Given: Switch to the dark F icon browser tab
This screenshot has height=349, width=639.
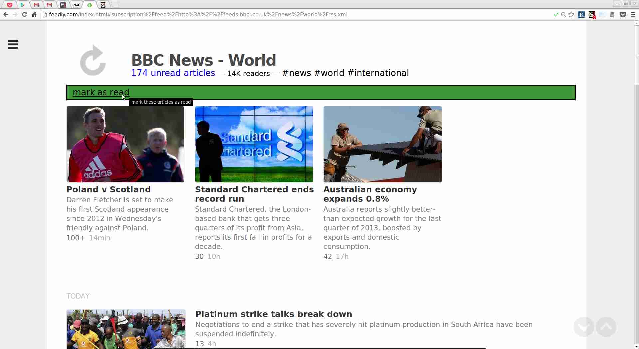Looking at the screenshot, I should tap(63, 5).
